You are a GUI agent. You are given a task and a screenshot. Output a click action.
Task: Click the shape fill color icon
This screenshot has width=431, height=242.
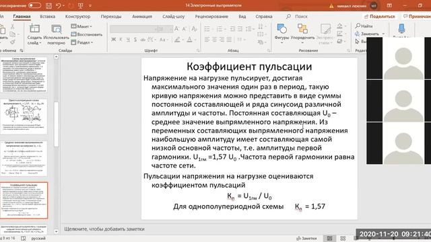tap(339, 26)
